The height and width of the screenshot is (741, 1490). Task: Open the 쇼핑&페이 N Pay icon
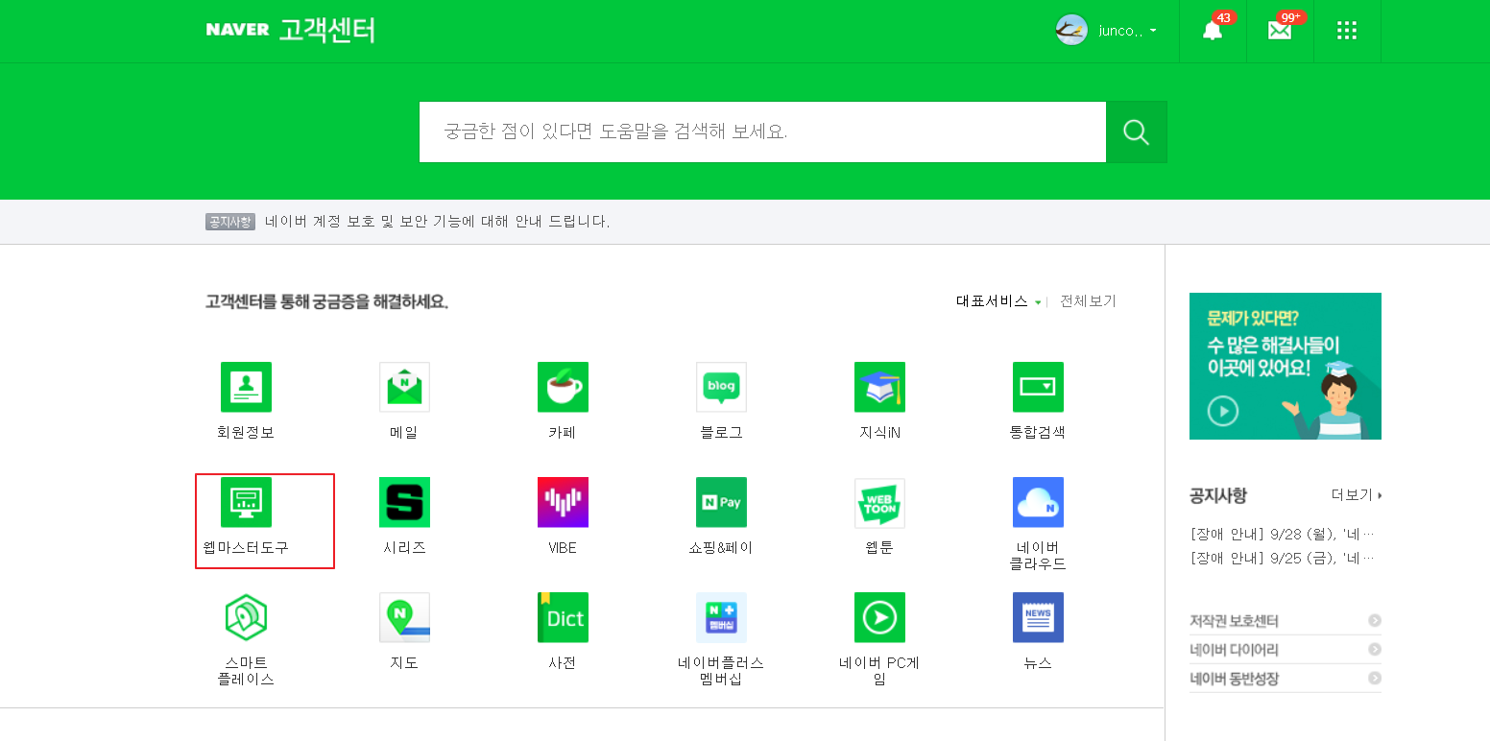tap(721, 502)
